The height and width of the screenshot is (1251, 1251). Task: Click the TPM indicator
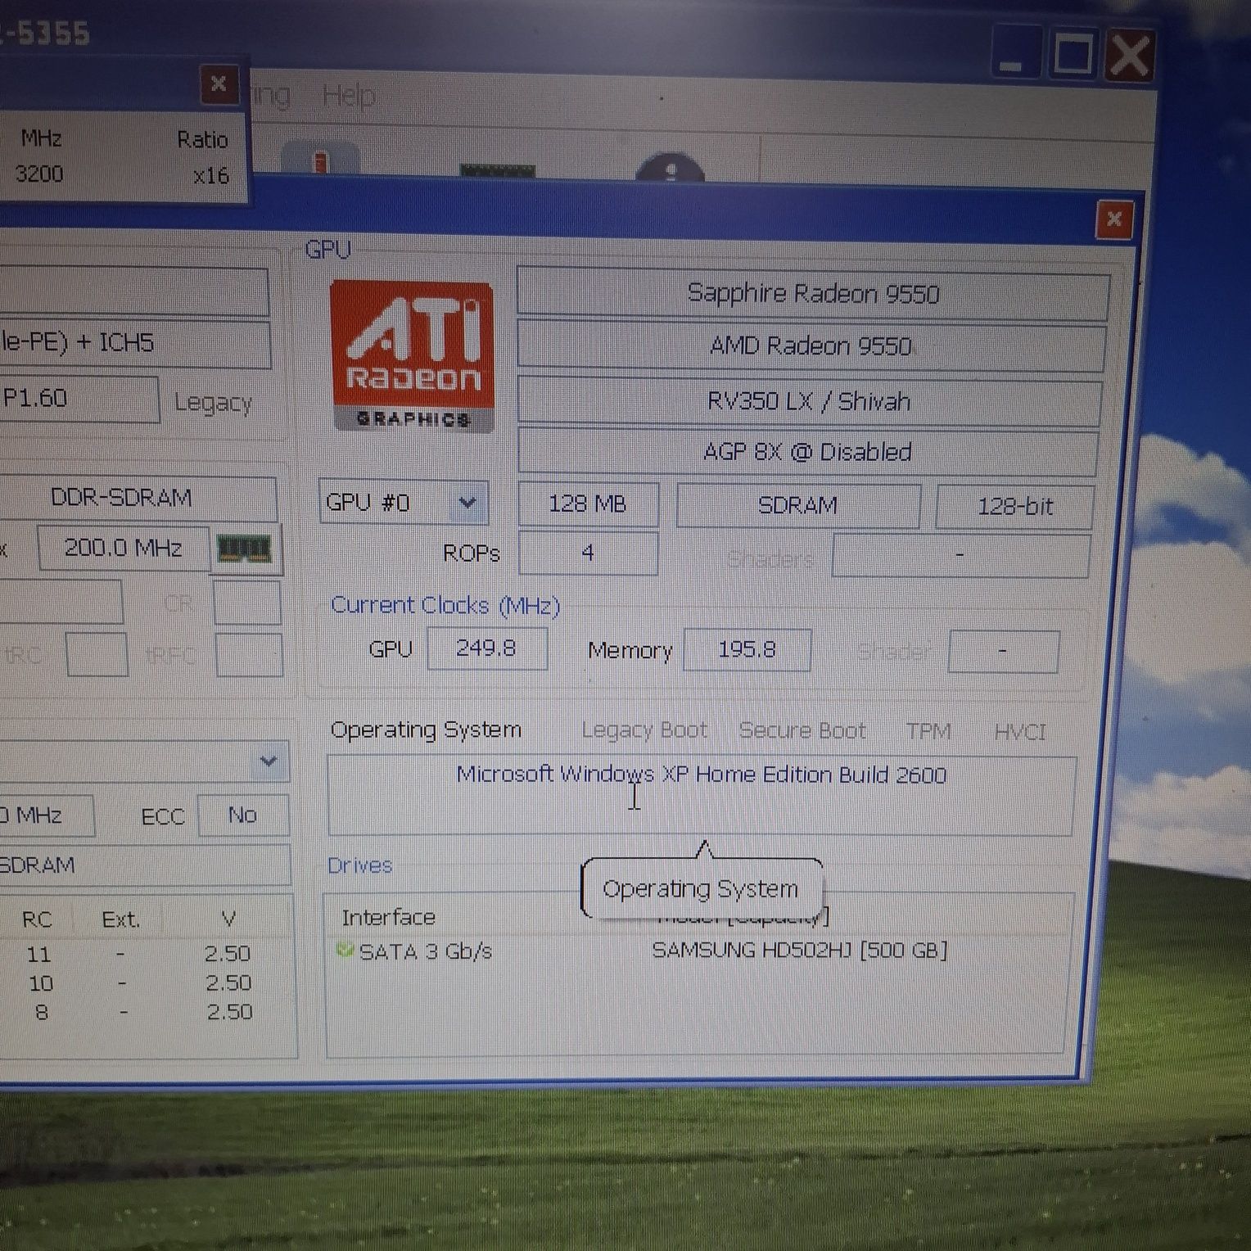pyautogui.click(x=928, y=731)
